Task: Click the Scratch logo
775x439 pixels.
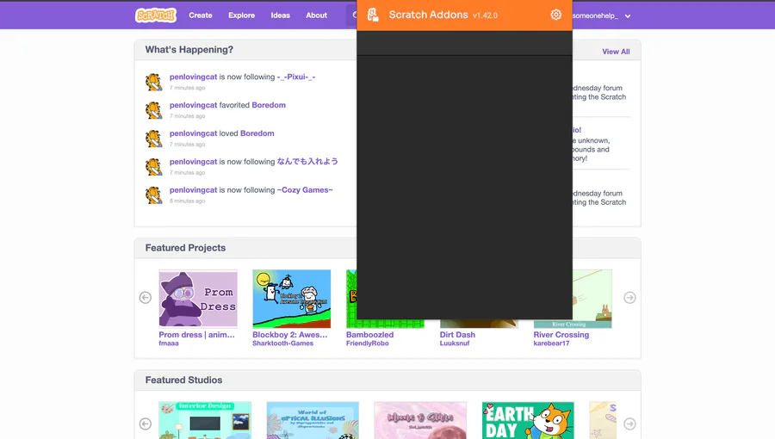Action: point(156,15)
